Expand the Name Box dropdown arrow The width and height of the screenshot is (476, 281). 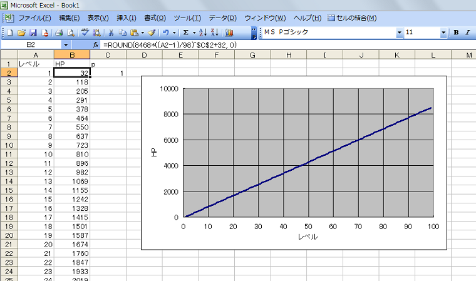click(x=66, y=45)
